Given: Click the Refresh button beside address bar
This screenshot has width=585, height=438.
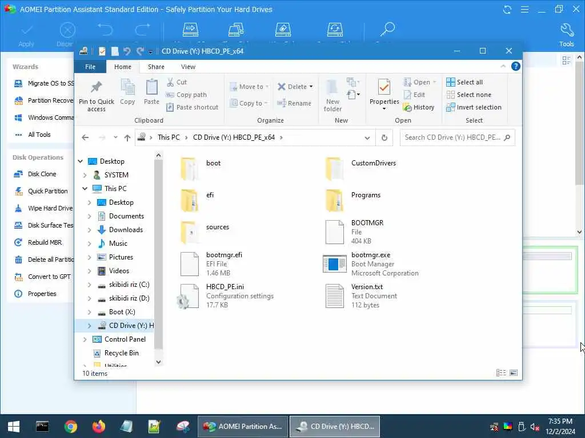Looking at the screenshot, I should [x=384, y=137].
